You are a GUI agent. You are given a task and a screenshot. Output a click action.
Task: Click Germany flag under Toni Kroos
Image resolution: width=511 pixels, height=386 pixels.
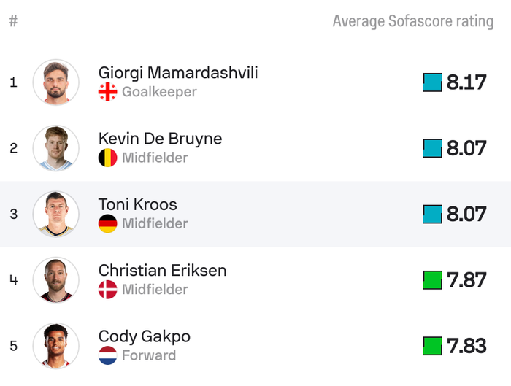point(107,223)
